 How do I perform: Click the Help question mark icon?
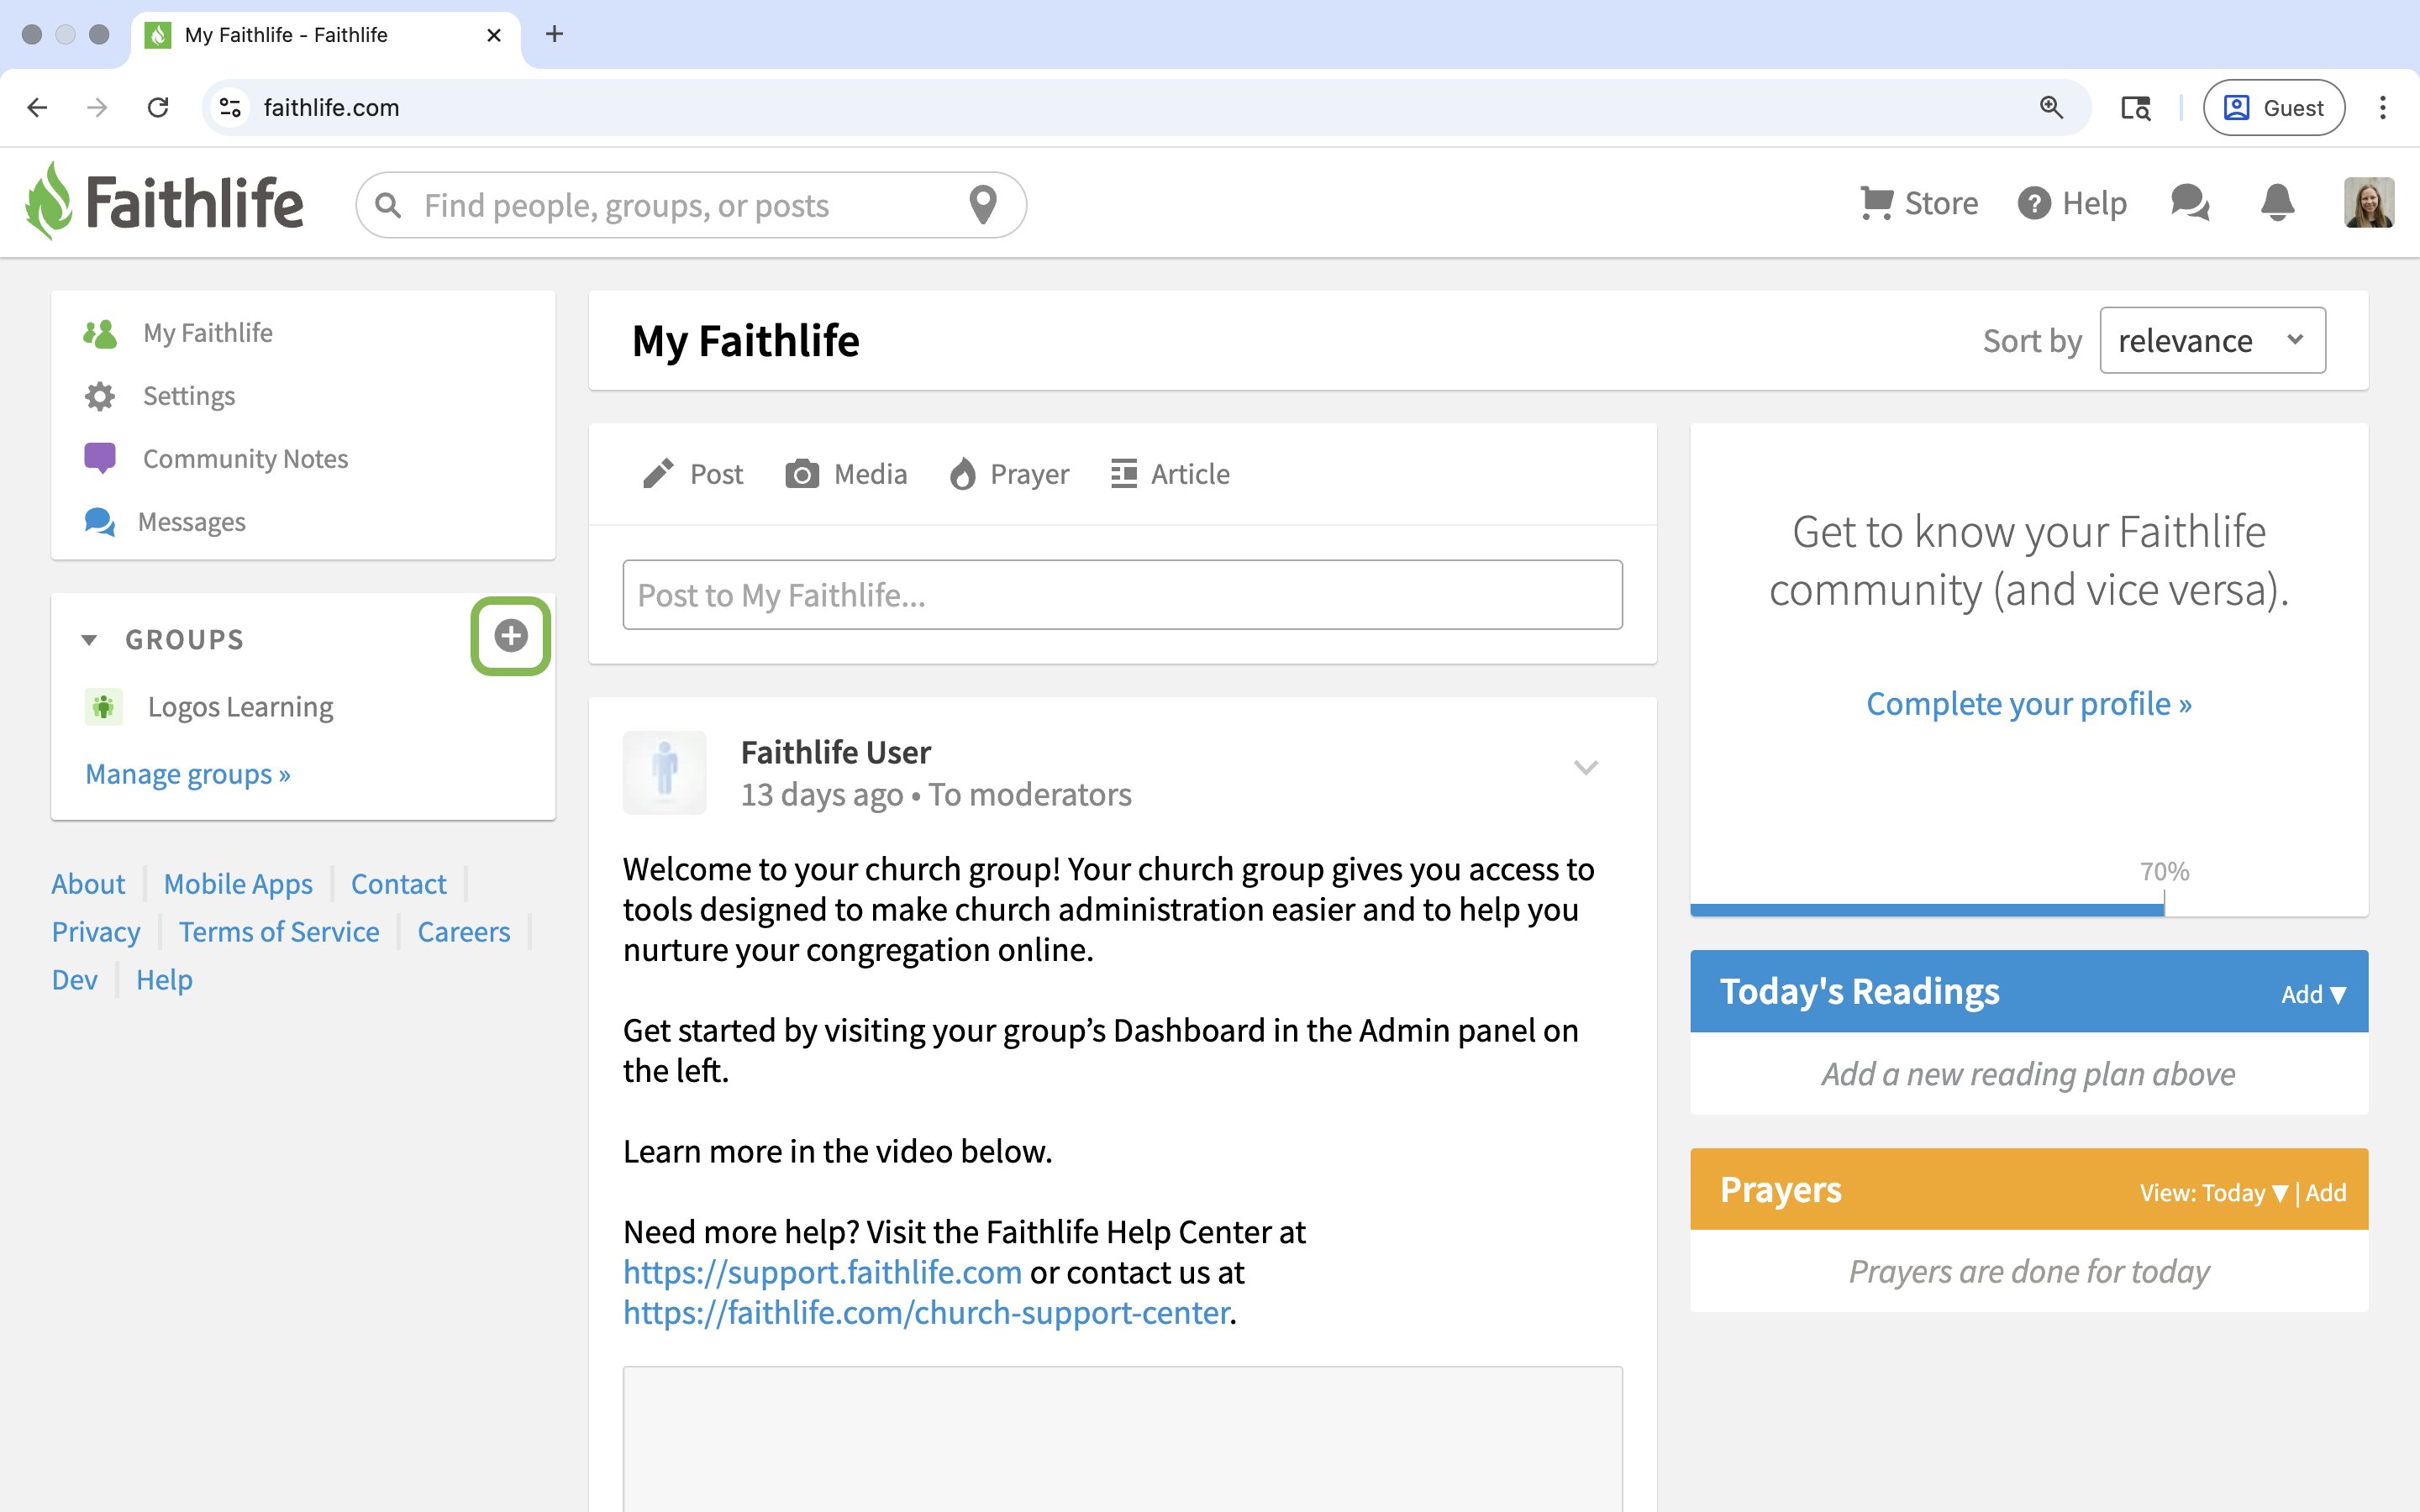[2034, 203]
